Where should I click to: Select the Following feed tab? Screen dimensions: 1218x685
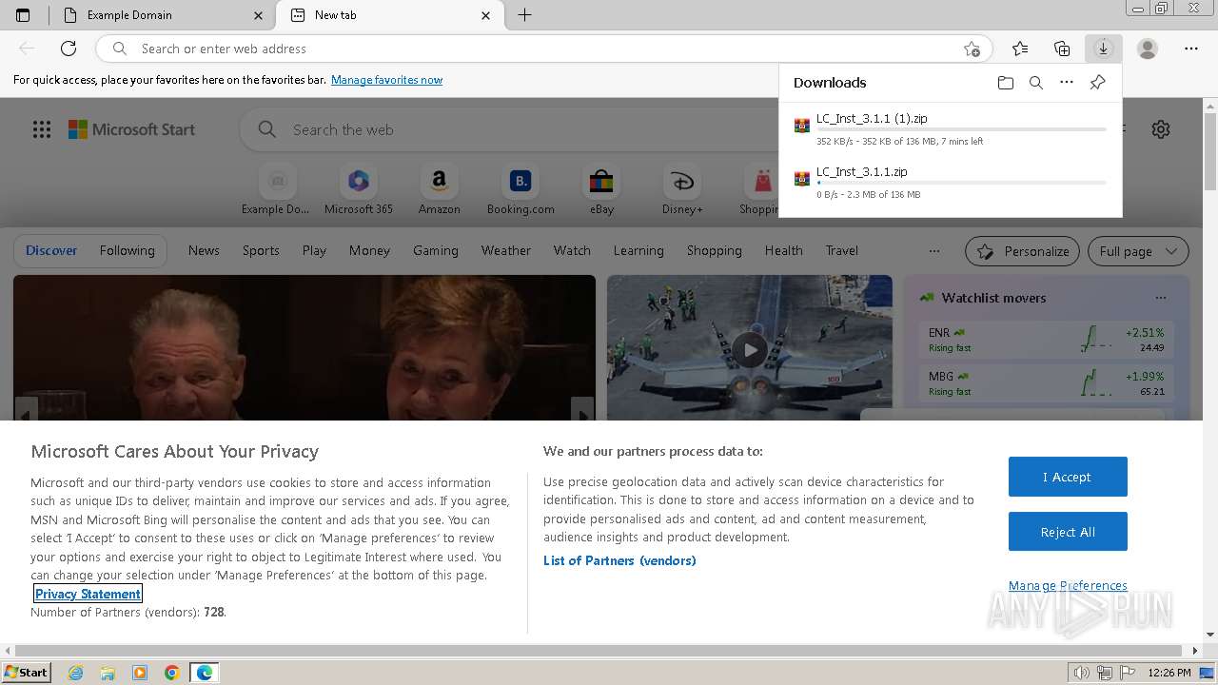tap(127, 251)
